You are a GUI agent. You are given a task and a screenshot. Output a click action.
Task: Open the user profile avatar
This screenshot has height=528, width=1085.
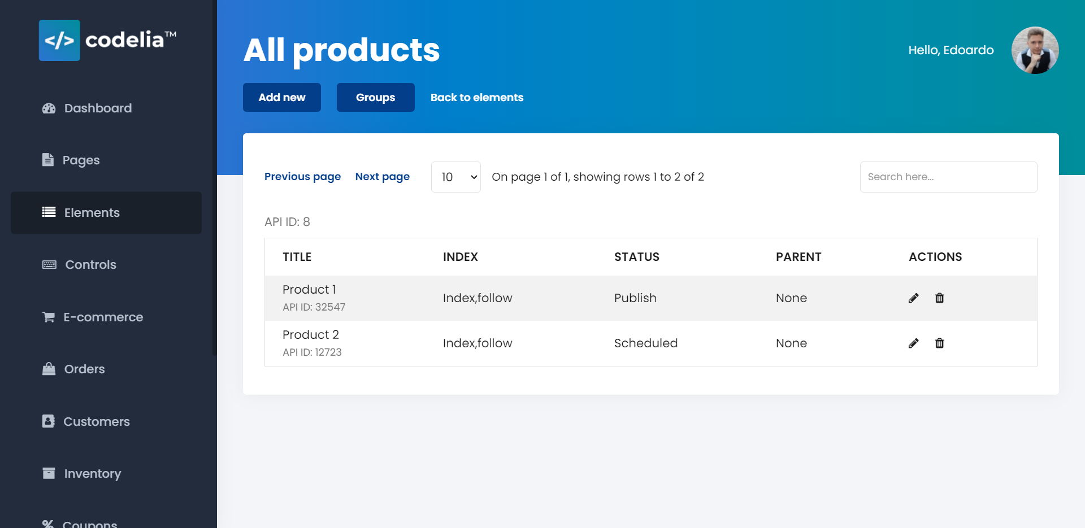coord(1035,50)
